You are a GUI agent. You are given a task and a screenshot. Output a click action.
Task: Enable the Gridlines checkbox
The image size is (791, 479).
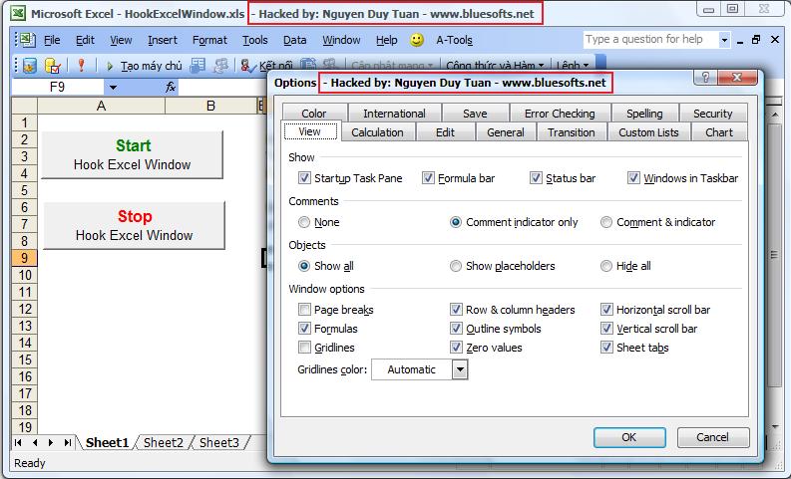[304, 348]
